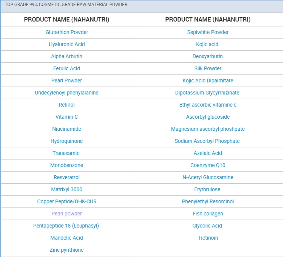284x257 pixels.
Task: Click the Hydroquinone link
Action: [x=67, y=141]
